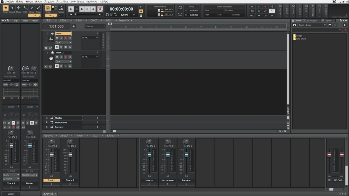Jump to project start
Image resolution: width=349 pixels, height=196 pixels.
(71, 14)
